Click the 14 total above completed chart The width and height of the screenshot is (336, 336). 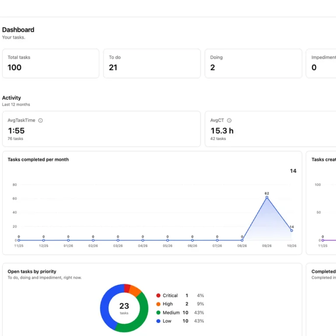293,171
